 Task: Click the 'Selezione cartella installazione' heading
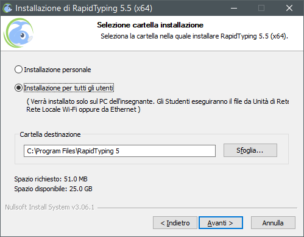150,25
